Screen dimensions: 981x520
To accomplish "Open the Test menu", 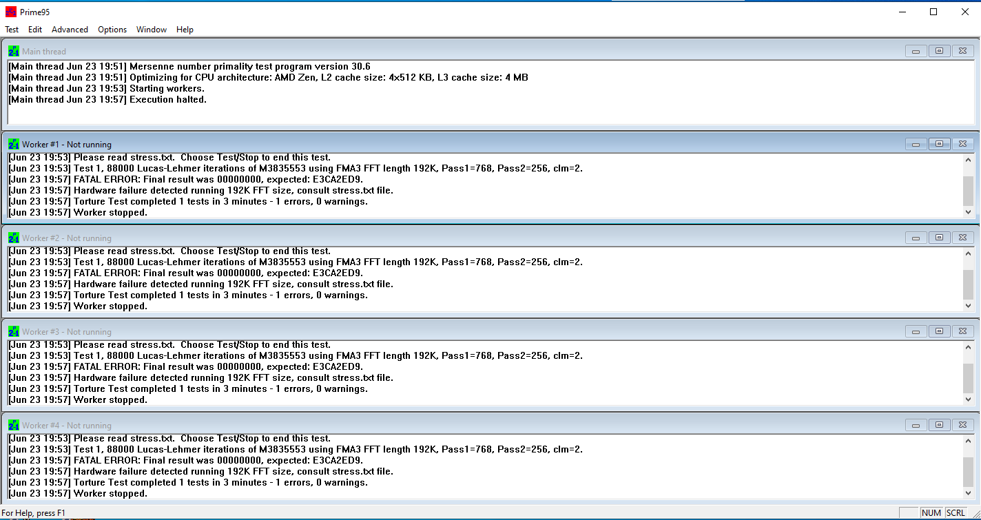I will 12,30.
